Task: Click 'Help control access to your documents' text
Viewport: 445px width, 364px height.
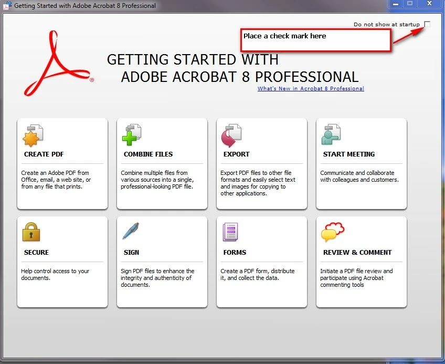Action: (55, 275)
